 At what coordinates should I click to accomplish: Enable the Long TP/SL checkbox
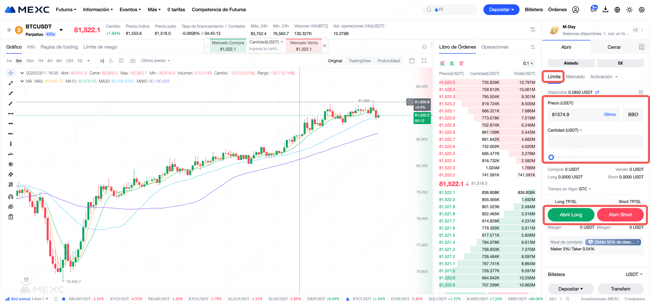[x=550, y=202]
